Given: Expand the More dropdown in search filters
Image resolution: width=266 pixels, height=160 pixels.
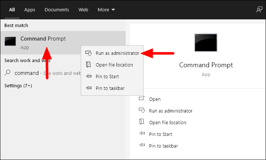Looking at the screenshot, I should pos(106,9).
